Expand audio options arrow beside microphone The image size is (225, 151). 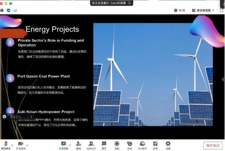tap(12, 145)
